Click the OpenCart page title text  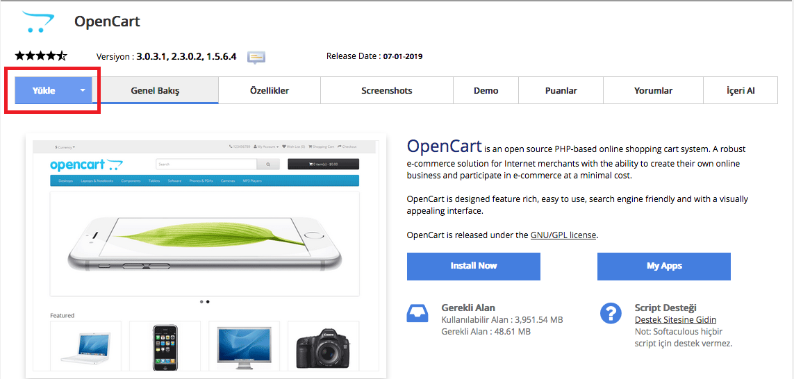(x=107, y=22)
